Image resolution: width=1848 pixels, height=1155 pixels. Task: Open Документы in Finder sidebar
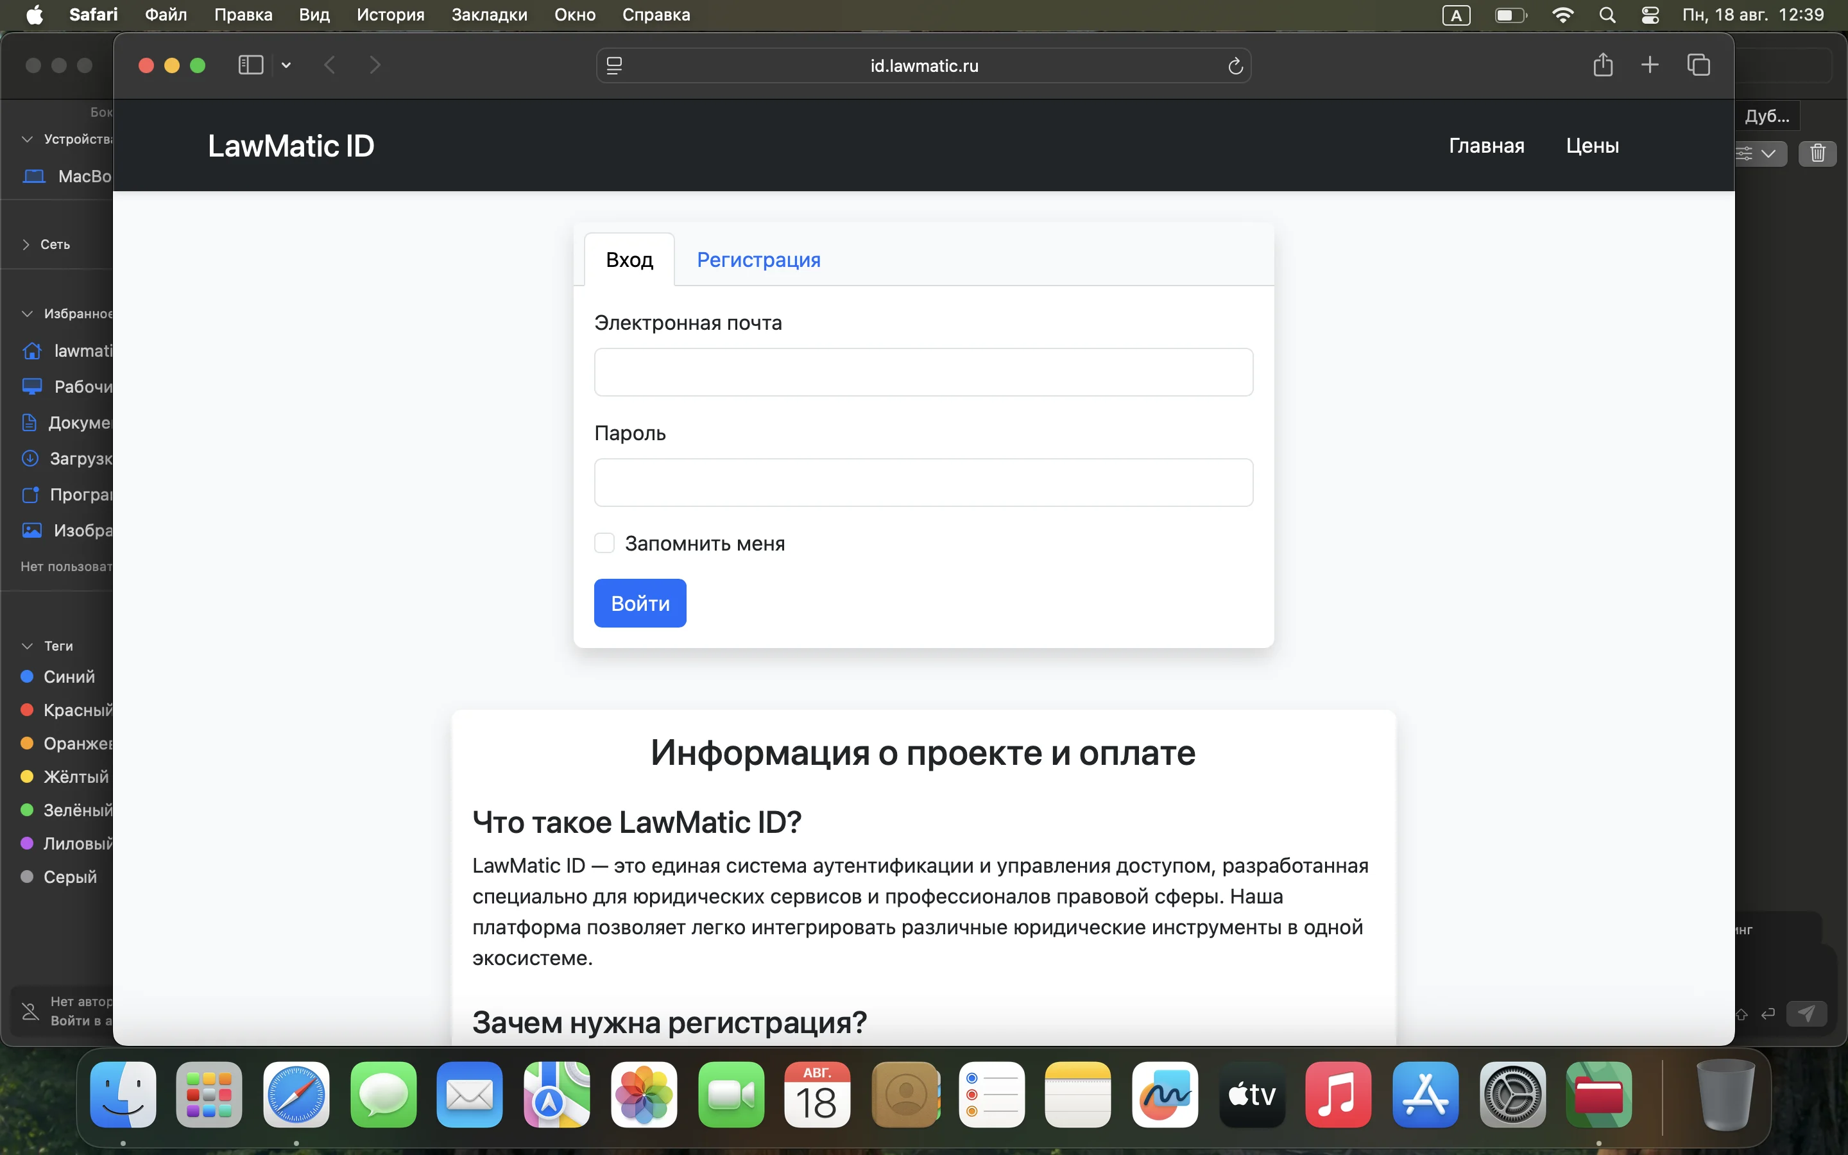coord(67,422)
